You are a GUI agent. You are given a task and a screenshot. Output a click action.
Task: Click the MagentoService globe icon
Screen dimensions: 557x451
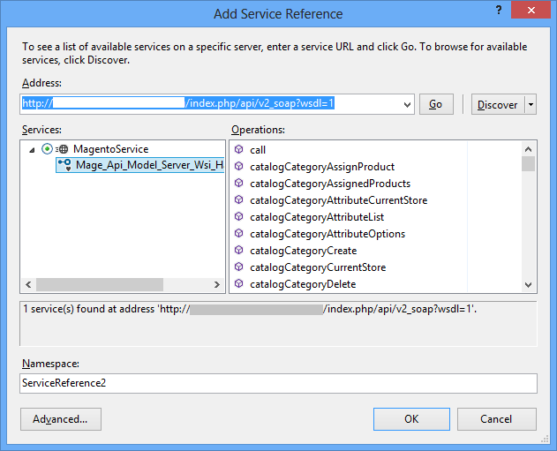(63, 149)
